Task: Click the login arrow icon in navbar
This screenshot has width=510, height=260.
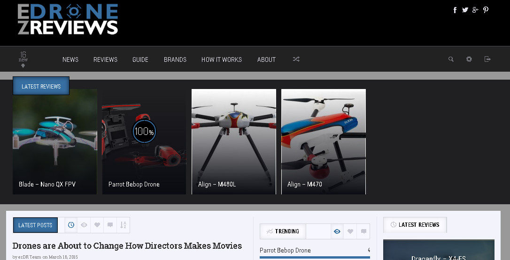Action: click(487, 59)
